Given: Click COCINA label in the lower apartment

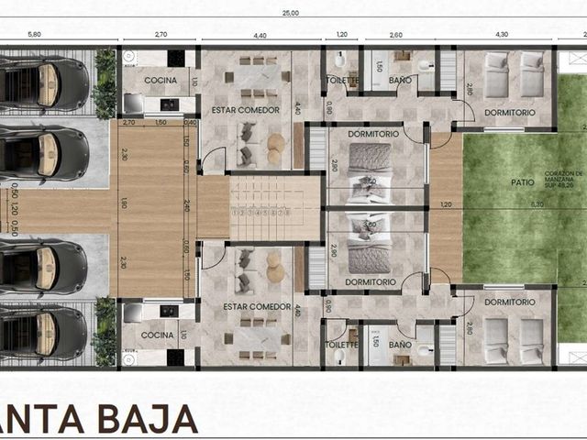Looking at the screenshot, I should pos(157,335).
